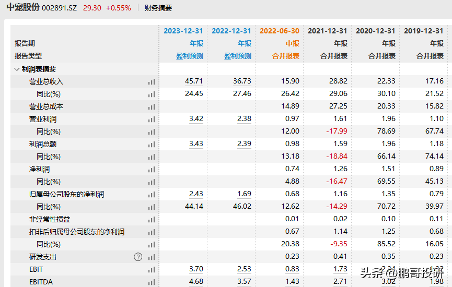
Task: Click the 报告期 row label
Action: [25, 43]
